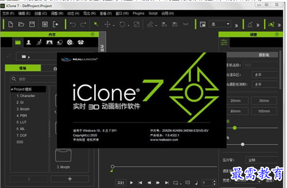
Task: Open the 编辑 (E) menu
Action: click(x=24, y=13)
